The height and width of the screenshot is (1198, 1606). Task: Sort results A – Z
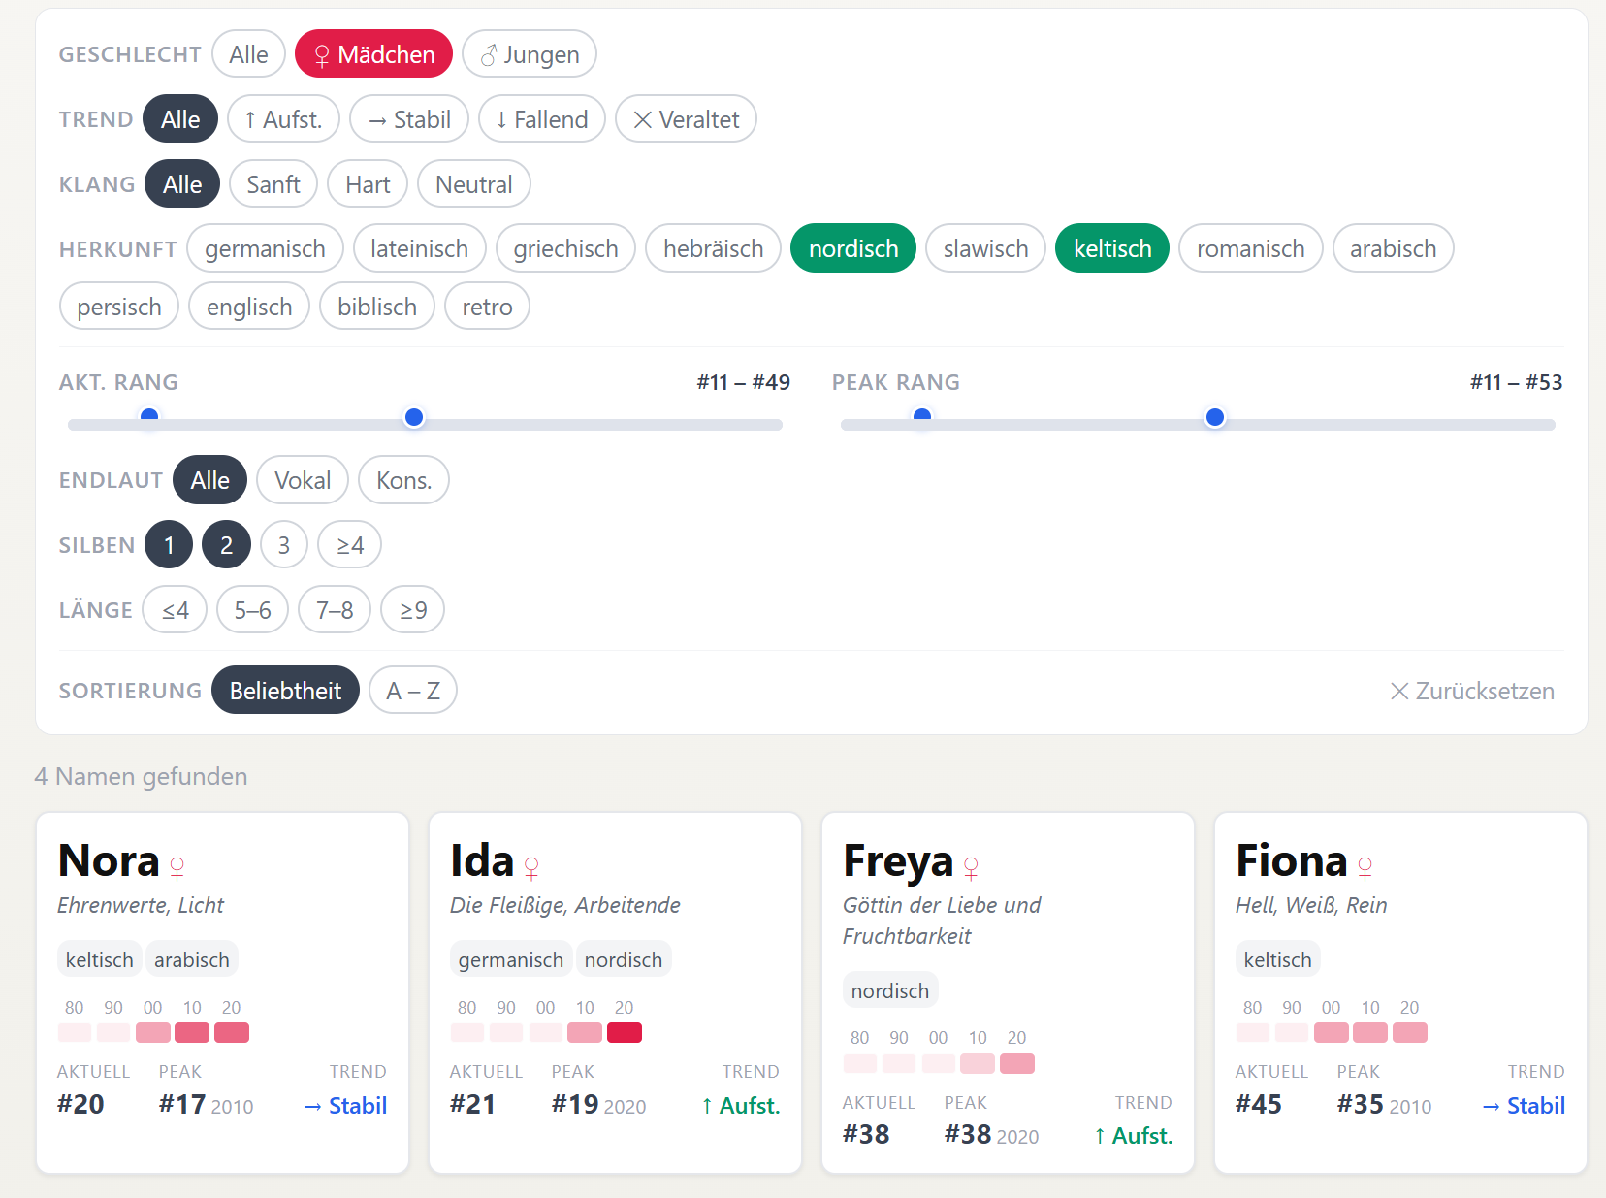coord(413,691)
